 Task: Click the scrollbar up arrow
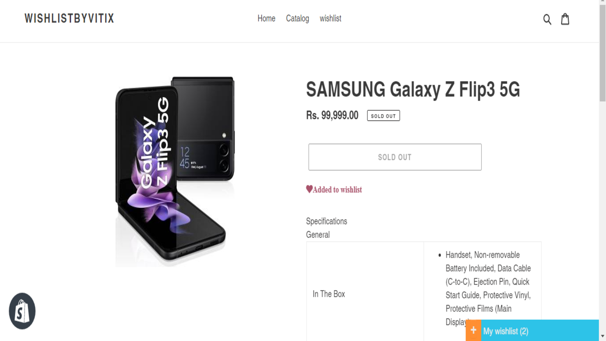pos(603,2)
